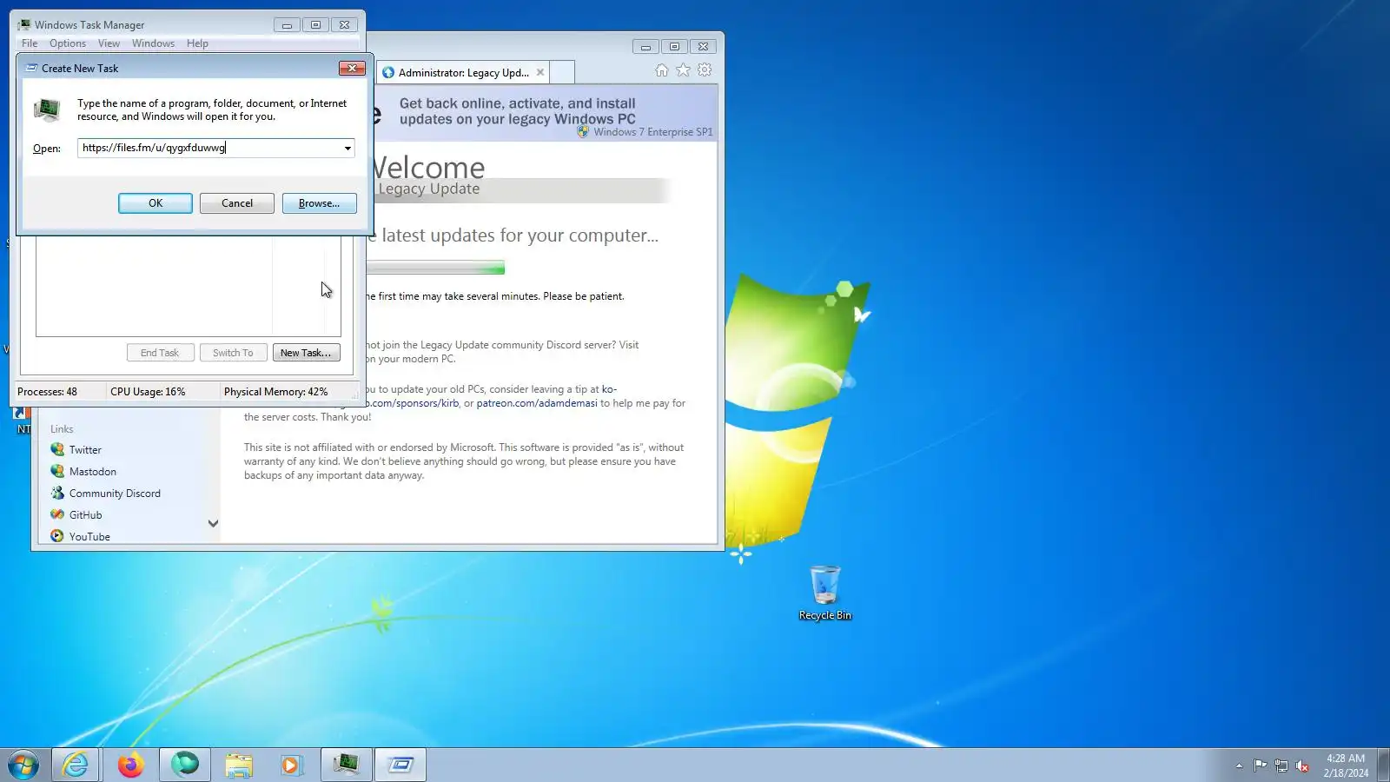Click the Mastodon link icon in sidebar
Image resolution: width=1390 pixels, height=782 pixels.
[57, 471]
